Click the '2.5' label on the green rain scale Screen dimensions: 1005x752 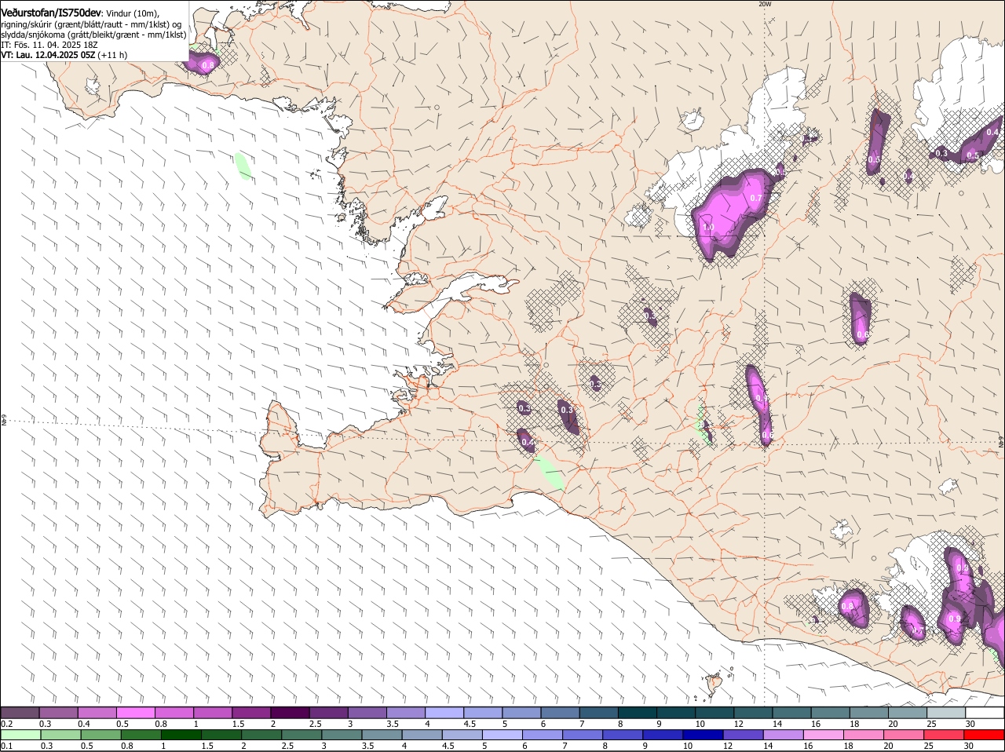[287, 746]
